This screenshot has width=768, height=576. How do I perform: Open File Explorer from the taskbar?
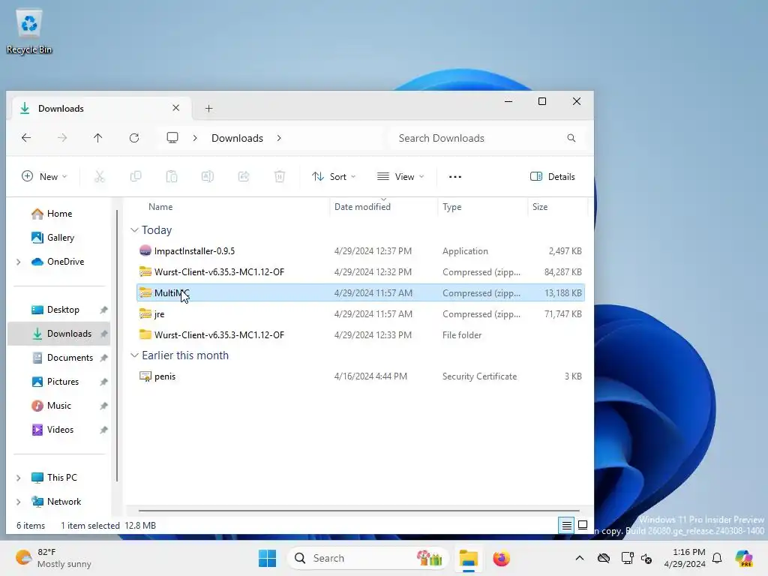(x=468, y=558)
